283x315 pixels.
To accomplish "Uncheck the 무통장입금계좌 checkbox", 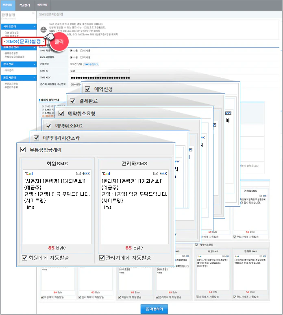I will coord(23,150).
